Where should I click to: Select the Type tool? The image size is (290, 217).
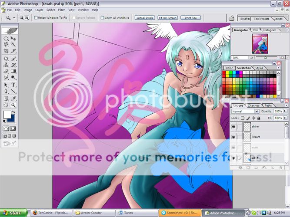coord(13,85)
